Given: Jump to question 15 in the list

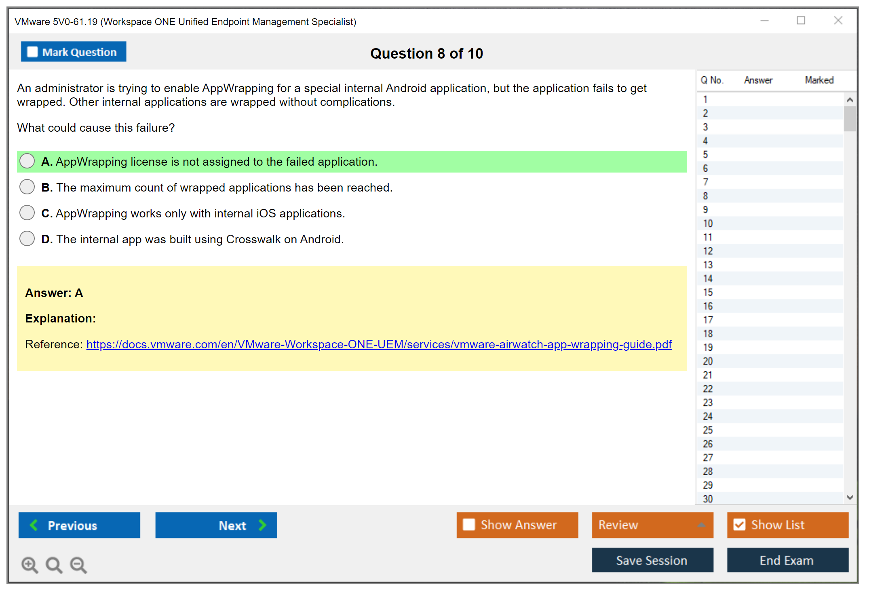Looking at the screenshot, I should (708, 292).
